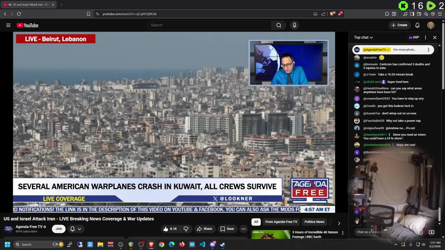This screenshot has width=445, height=250.
Task: Open Leo AI sparkle icon
Action: coord(426,14)
